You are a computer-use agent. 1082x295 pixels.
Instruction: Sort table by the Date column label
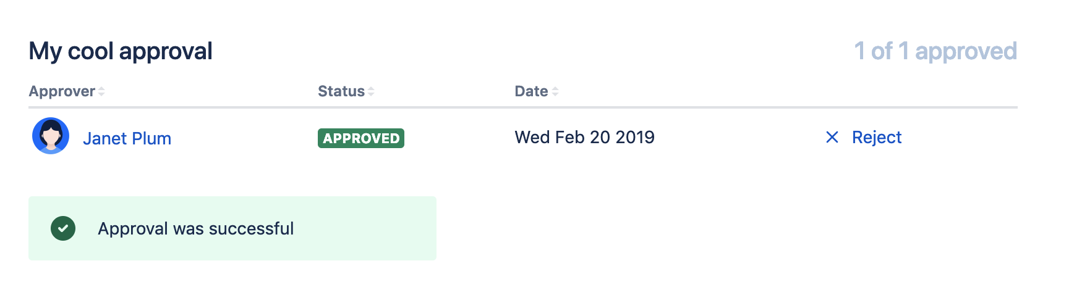pos(531,91)
